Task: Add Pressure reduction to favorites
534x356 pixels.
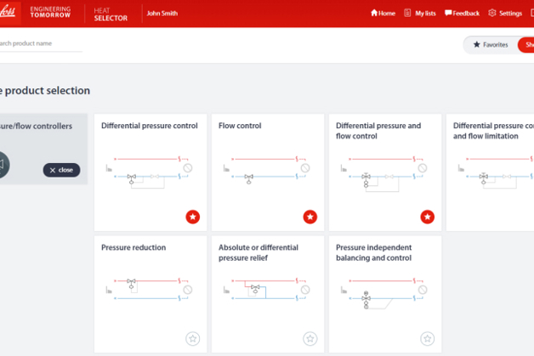Action: click(x=193, y=339)
